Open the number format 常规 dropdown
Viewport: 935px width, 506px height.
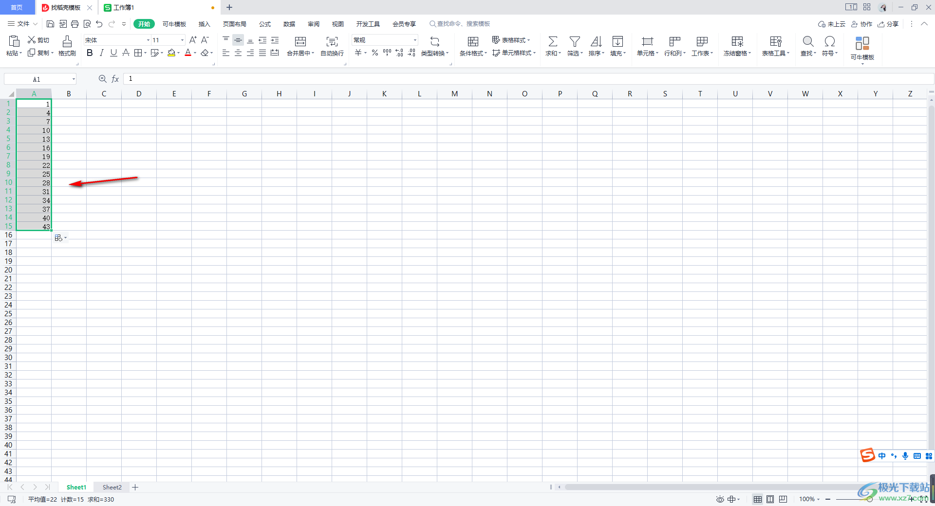tap(415, 40)
